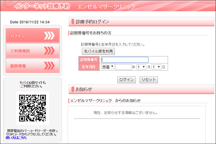Open the birth day dropdown
216x144 pixels.
pos(156,67)
